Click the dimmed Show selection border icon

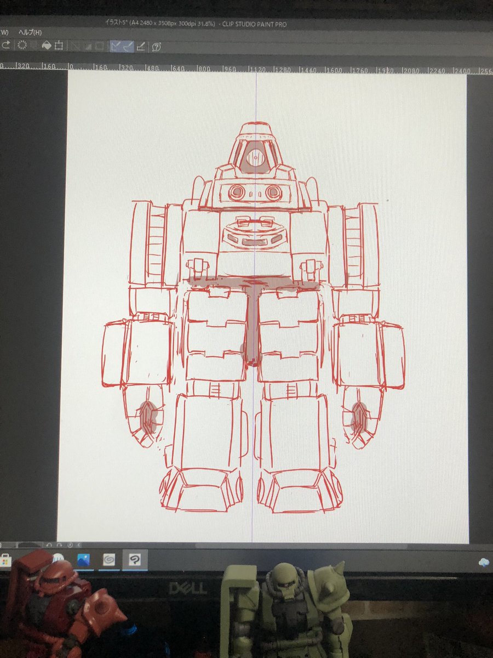[100, 46]
